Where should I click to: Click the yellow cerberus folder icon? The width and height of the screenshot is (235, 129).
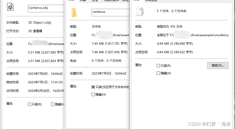click(x=74, y=13)
